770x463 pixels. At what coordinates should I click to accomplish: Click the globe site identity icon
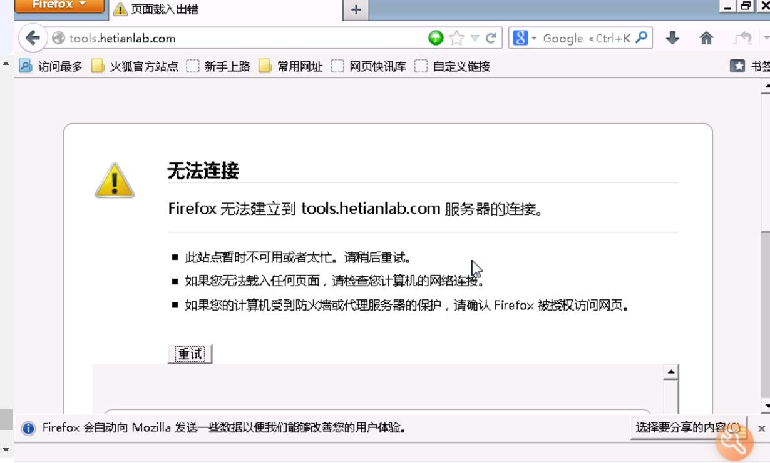coord(58,39)
